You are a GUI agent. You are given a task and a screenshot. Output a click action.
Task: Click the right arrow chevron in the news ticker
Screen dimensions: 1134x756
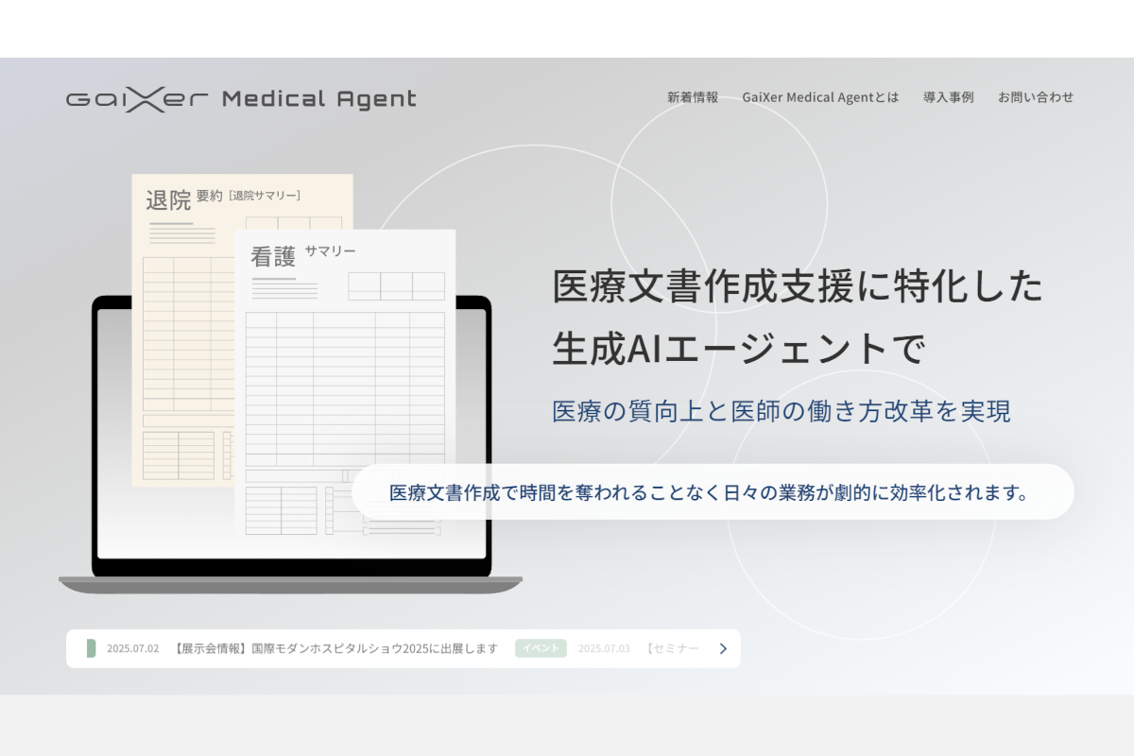click(722, 648)
